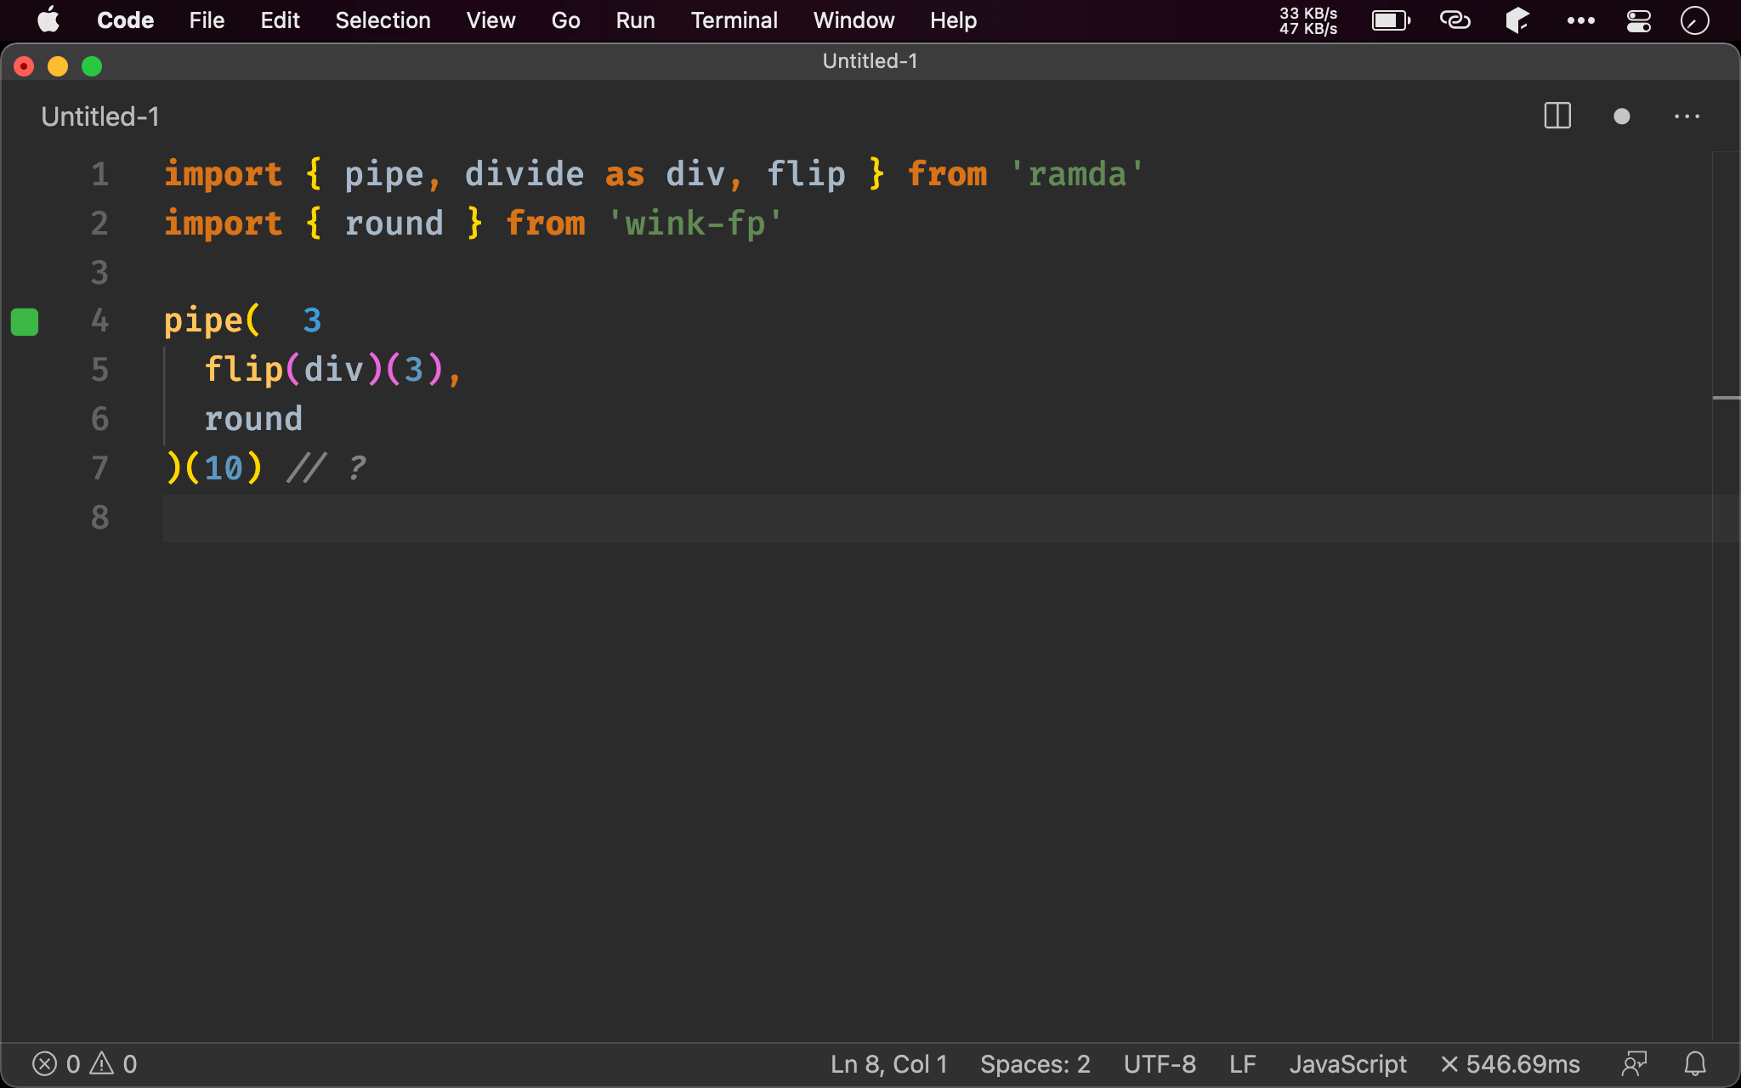
Task: Click the editor vertical scrollbar marker
Action: (1726, 398)
